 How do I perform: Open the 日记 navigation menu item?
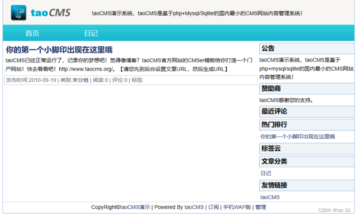91,33
